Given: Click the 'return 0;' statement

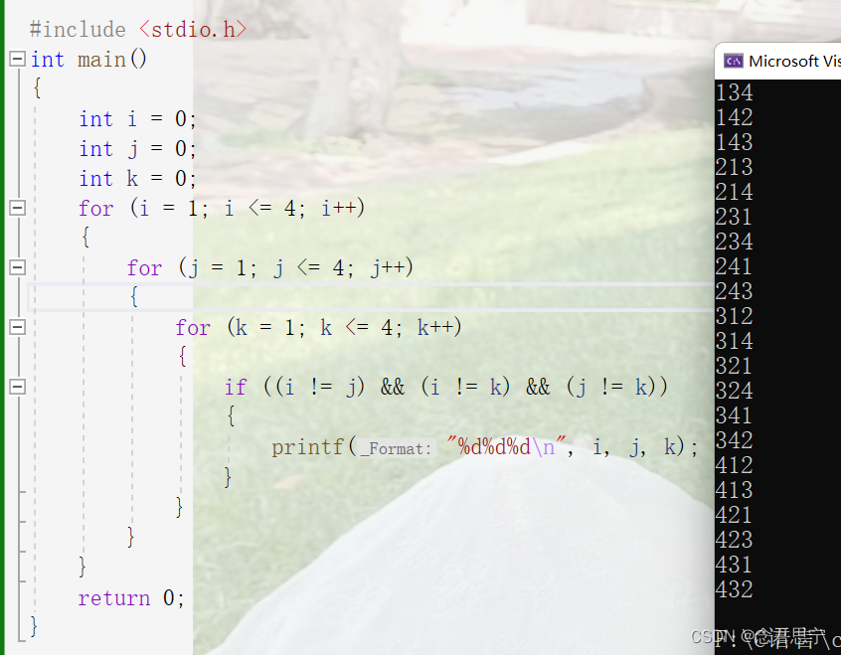Looking at the screenshot, I should pyautogui.click(x=131, y=597).
